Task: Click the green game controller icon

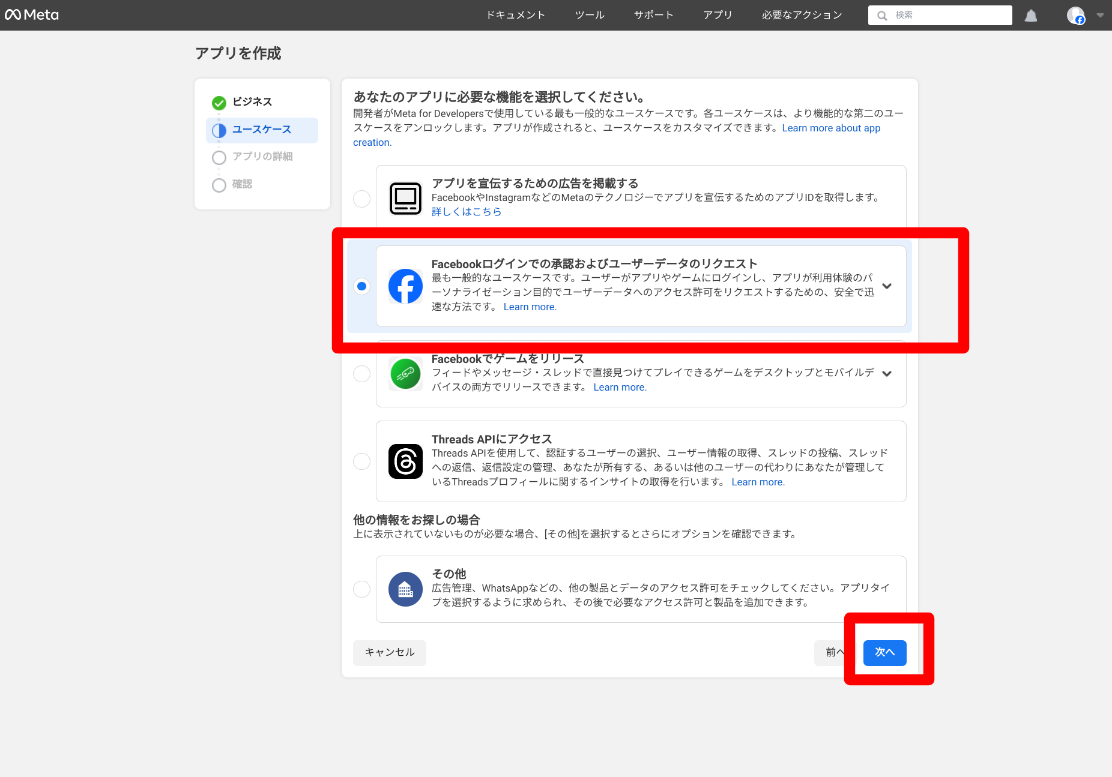Action: tap(405, 374)
